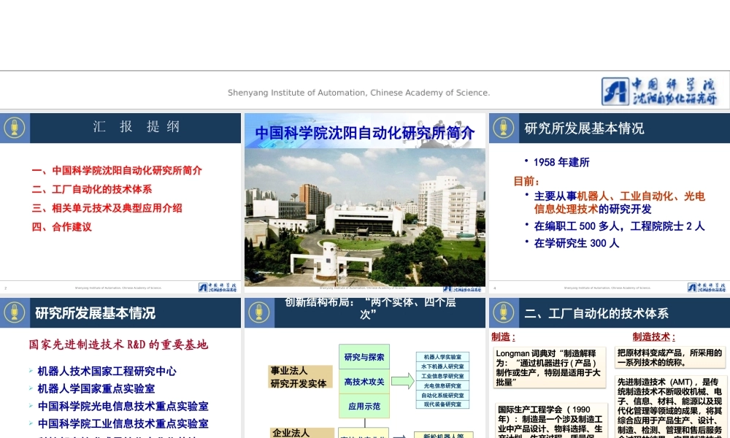Screen dimensions: 730x438
Task: Click the 水下机器人研究室 box
Action: tap(442, 366)
